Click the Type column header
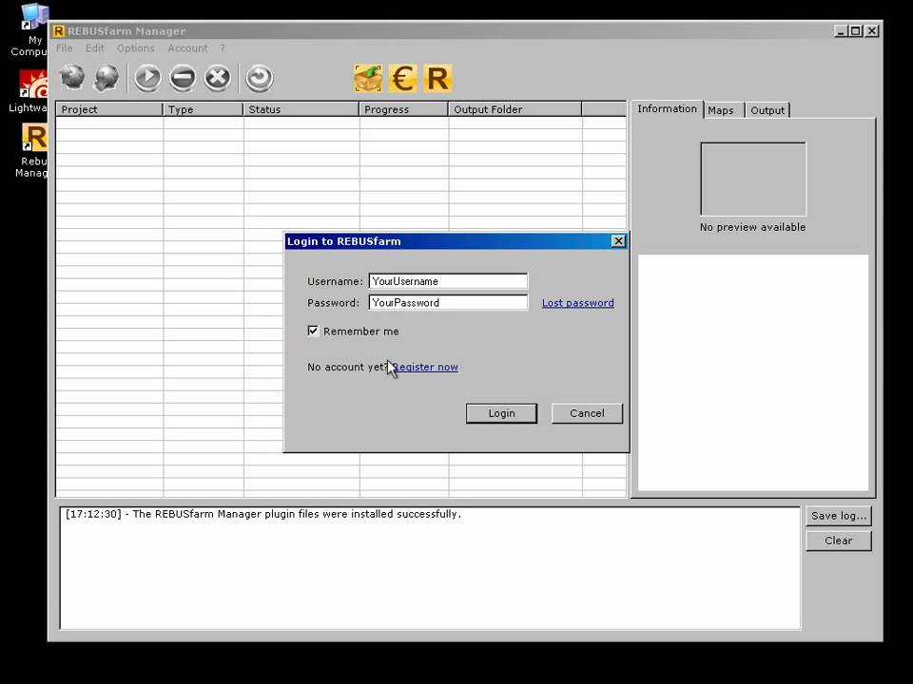This screenshot has height=684, width=913. pos(203,109)
